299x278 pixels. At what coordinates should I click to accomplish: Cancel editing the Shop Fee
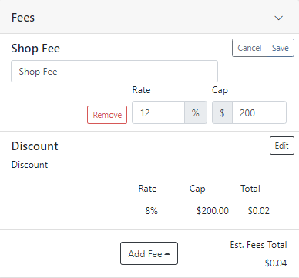pyautogui.click(x=250, y=48)
